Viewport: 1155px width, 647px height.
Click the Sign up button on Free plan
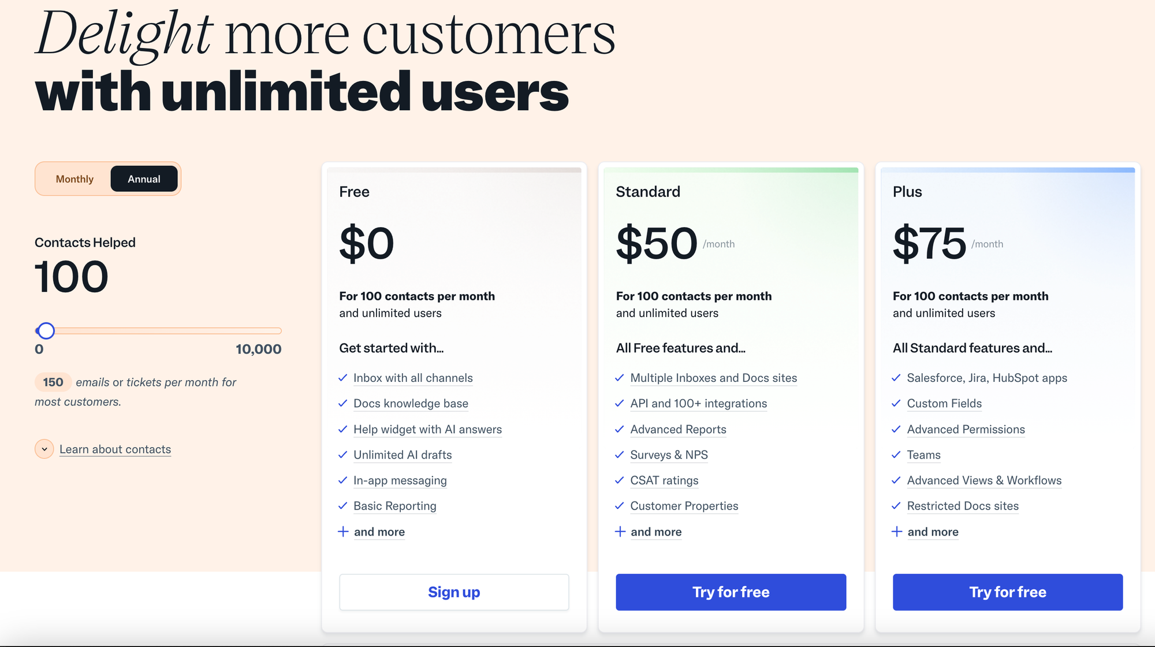tap(454, 592)
